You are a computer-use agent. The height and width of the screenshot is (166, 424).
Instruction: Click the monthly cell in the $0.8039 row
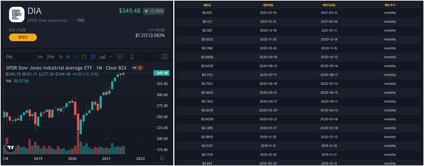(390, 119)
